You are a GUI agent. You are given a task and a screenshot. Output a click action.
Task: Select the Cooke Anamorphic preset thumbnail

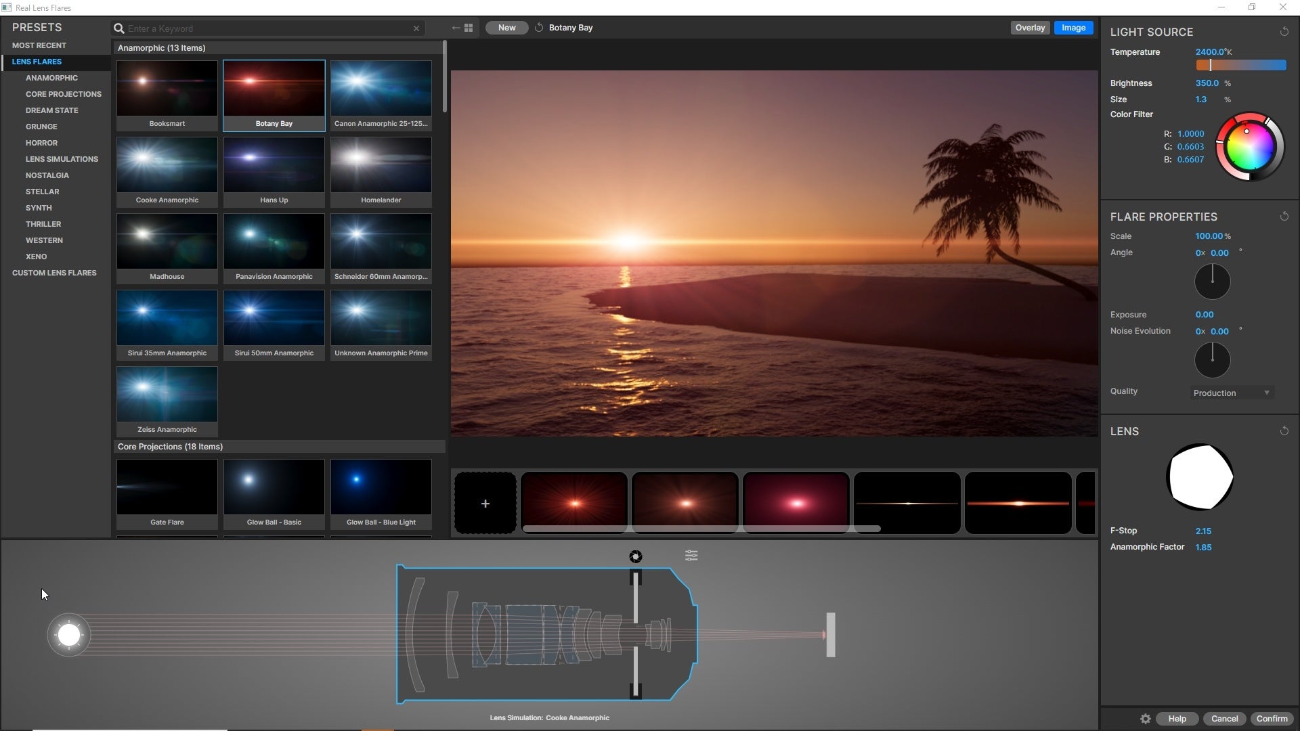coord(167,164)
